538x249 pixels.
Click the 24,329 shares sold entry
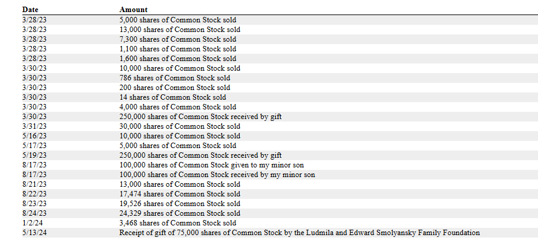pos(180,213)
